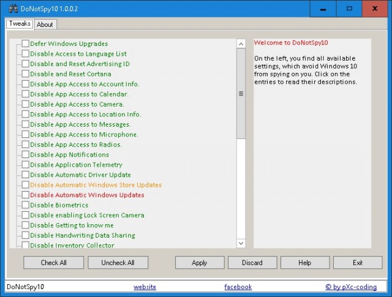The height and width of the screenshot is (297, 392).
Task: Apply the selected tweaks
Action: click(199, 263)
